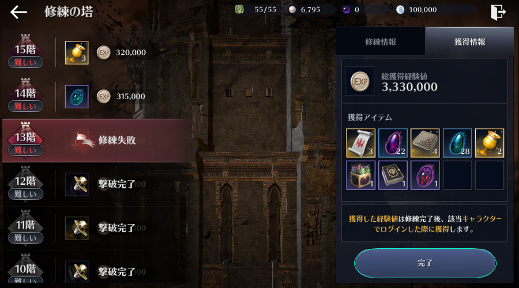Go back with the arrow icon
The height and width of the screenshot is (288, 519).
coord(18,12)
